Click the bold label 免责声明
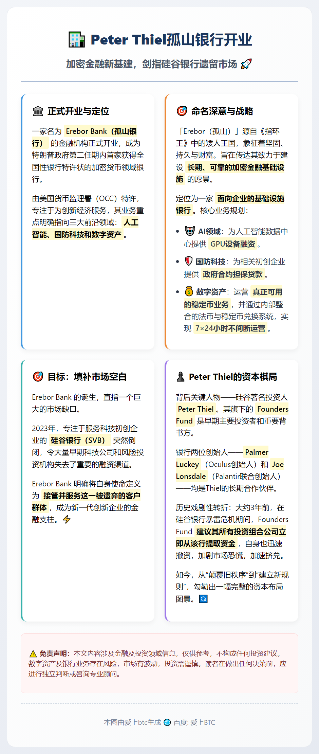The image size is (319, 754). coord(54,653)
